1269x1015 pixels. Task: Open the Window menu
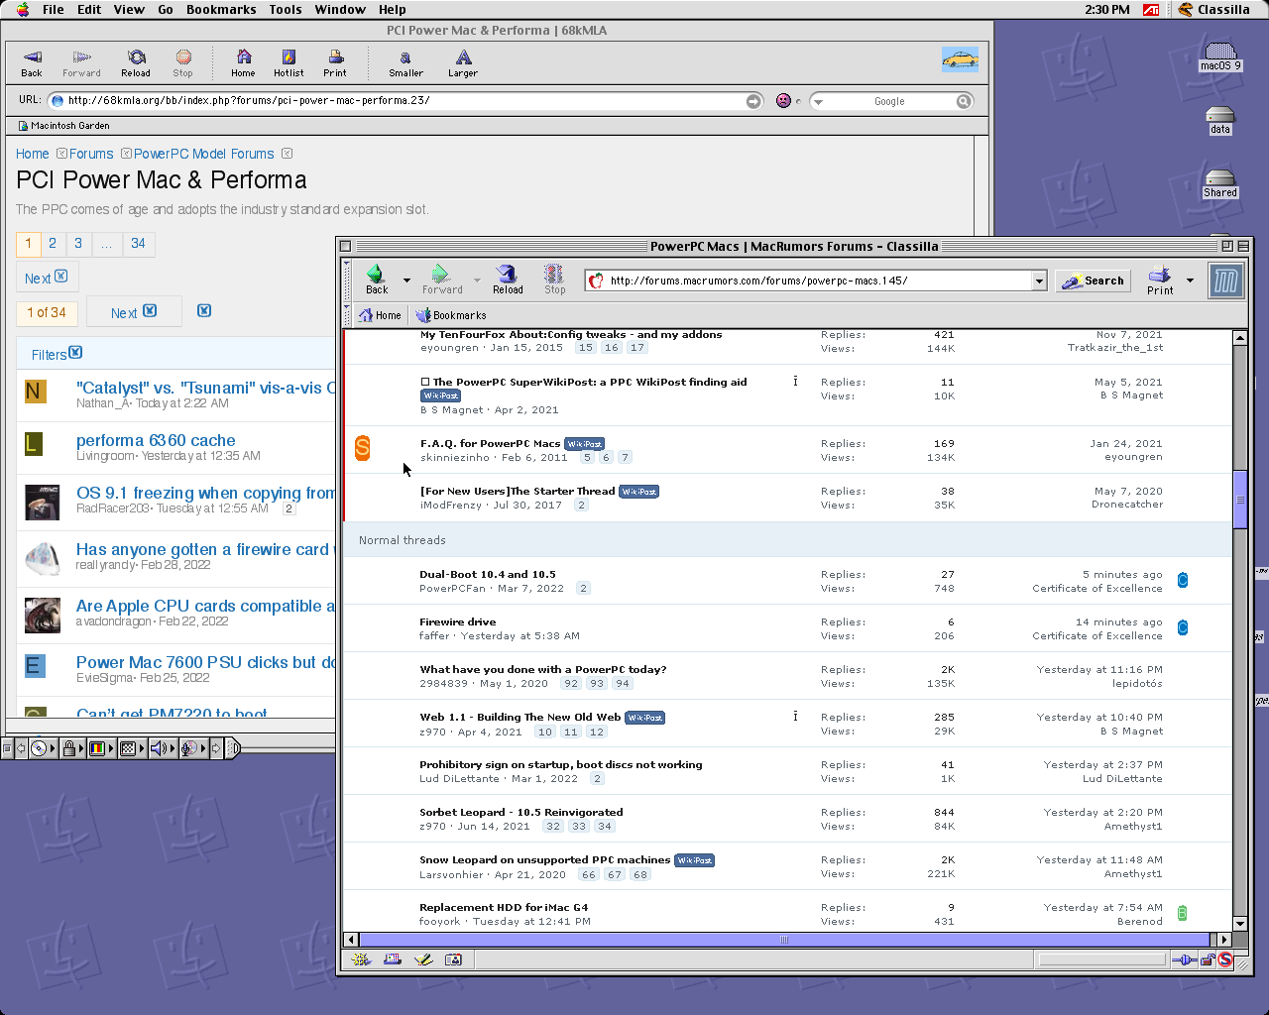tap(340, 9)
